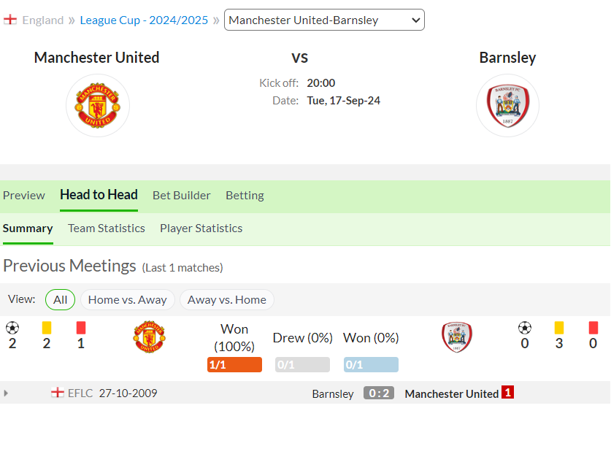611x465 pixels.
Task: Click Barnsley's yellow card icon
Action: (558, 328)
